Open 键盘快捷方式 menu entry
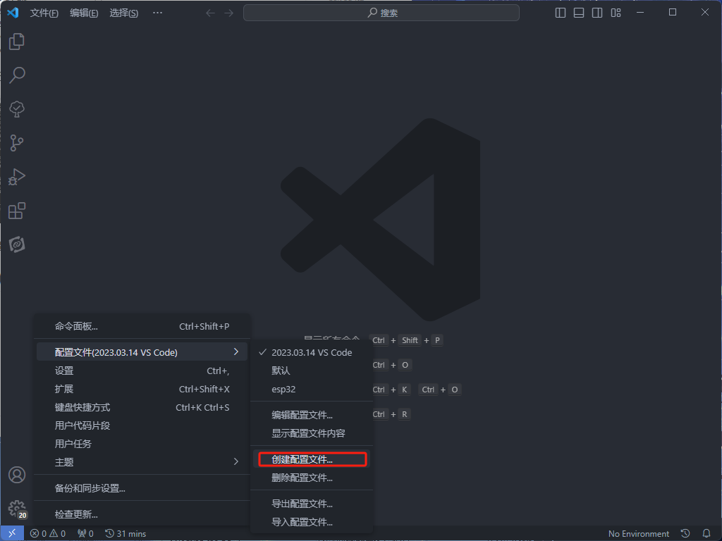Viewport: 722px width, 541px height. (x=142, y=407)
